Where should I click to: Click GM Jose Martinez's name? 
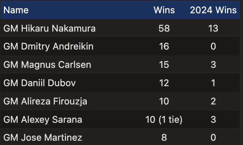43,137
